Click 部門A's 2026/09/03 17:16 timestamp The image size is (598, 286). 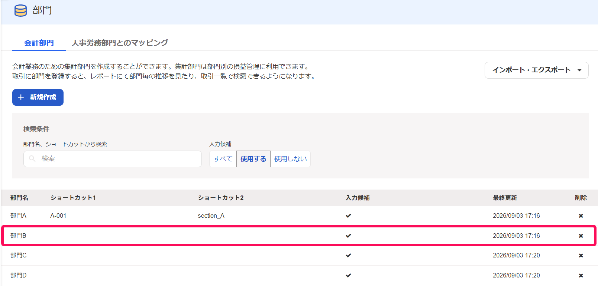click(516, 216)
